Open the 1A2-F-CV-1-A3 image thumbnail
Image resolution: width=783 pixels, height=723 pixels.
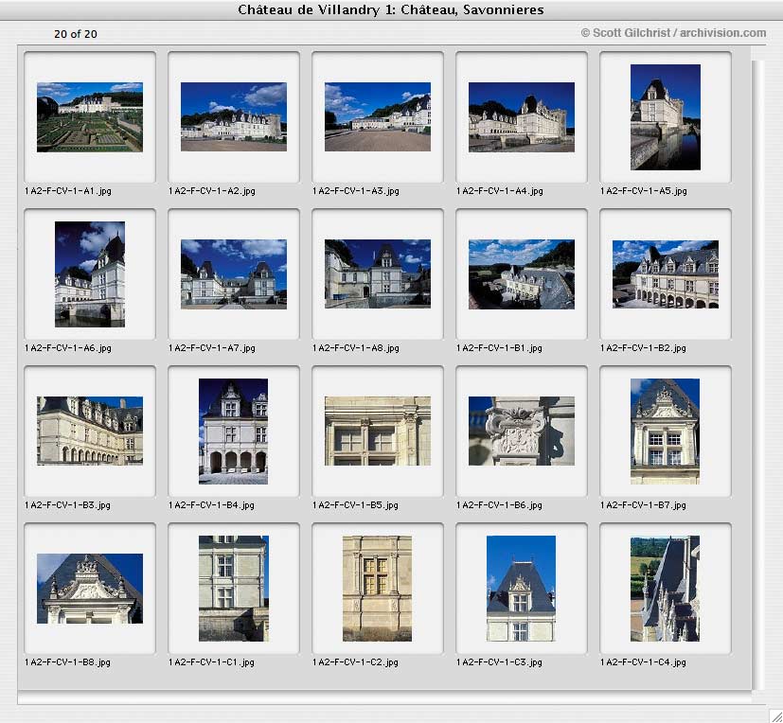point(378,116)
